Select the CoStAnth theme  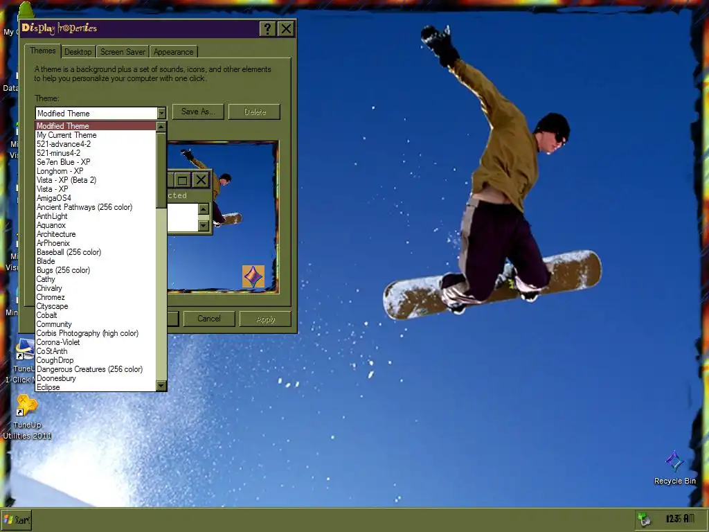pos(96,351)
